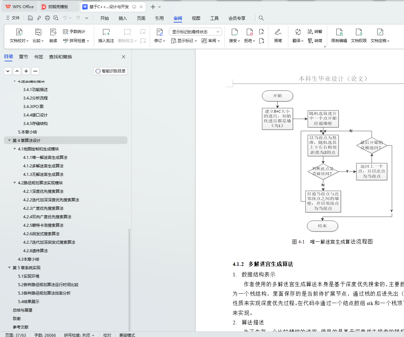Image resolution: width=404 pixels, height=337 pixels.
Task: Click the 文档校对 document proofreading icon
Action: 19,32
